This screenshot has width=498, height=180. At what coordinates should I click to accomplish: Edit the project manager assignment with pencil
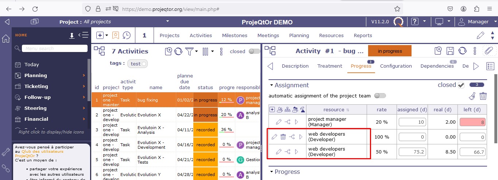pyautogui.click(x=279, y=122)
